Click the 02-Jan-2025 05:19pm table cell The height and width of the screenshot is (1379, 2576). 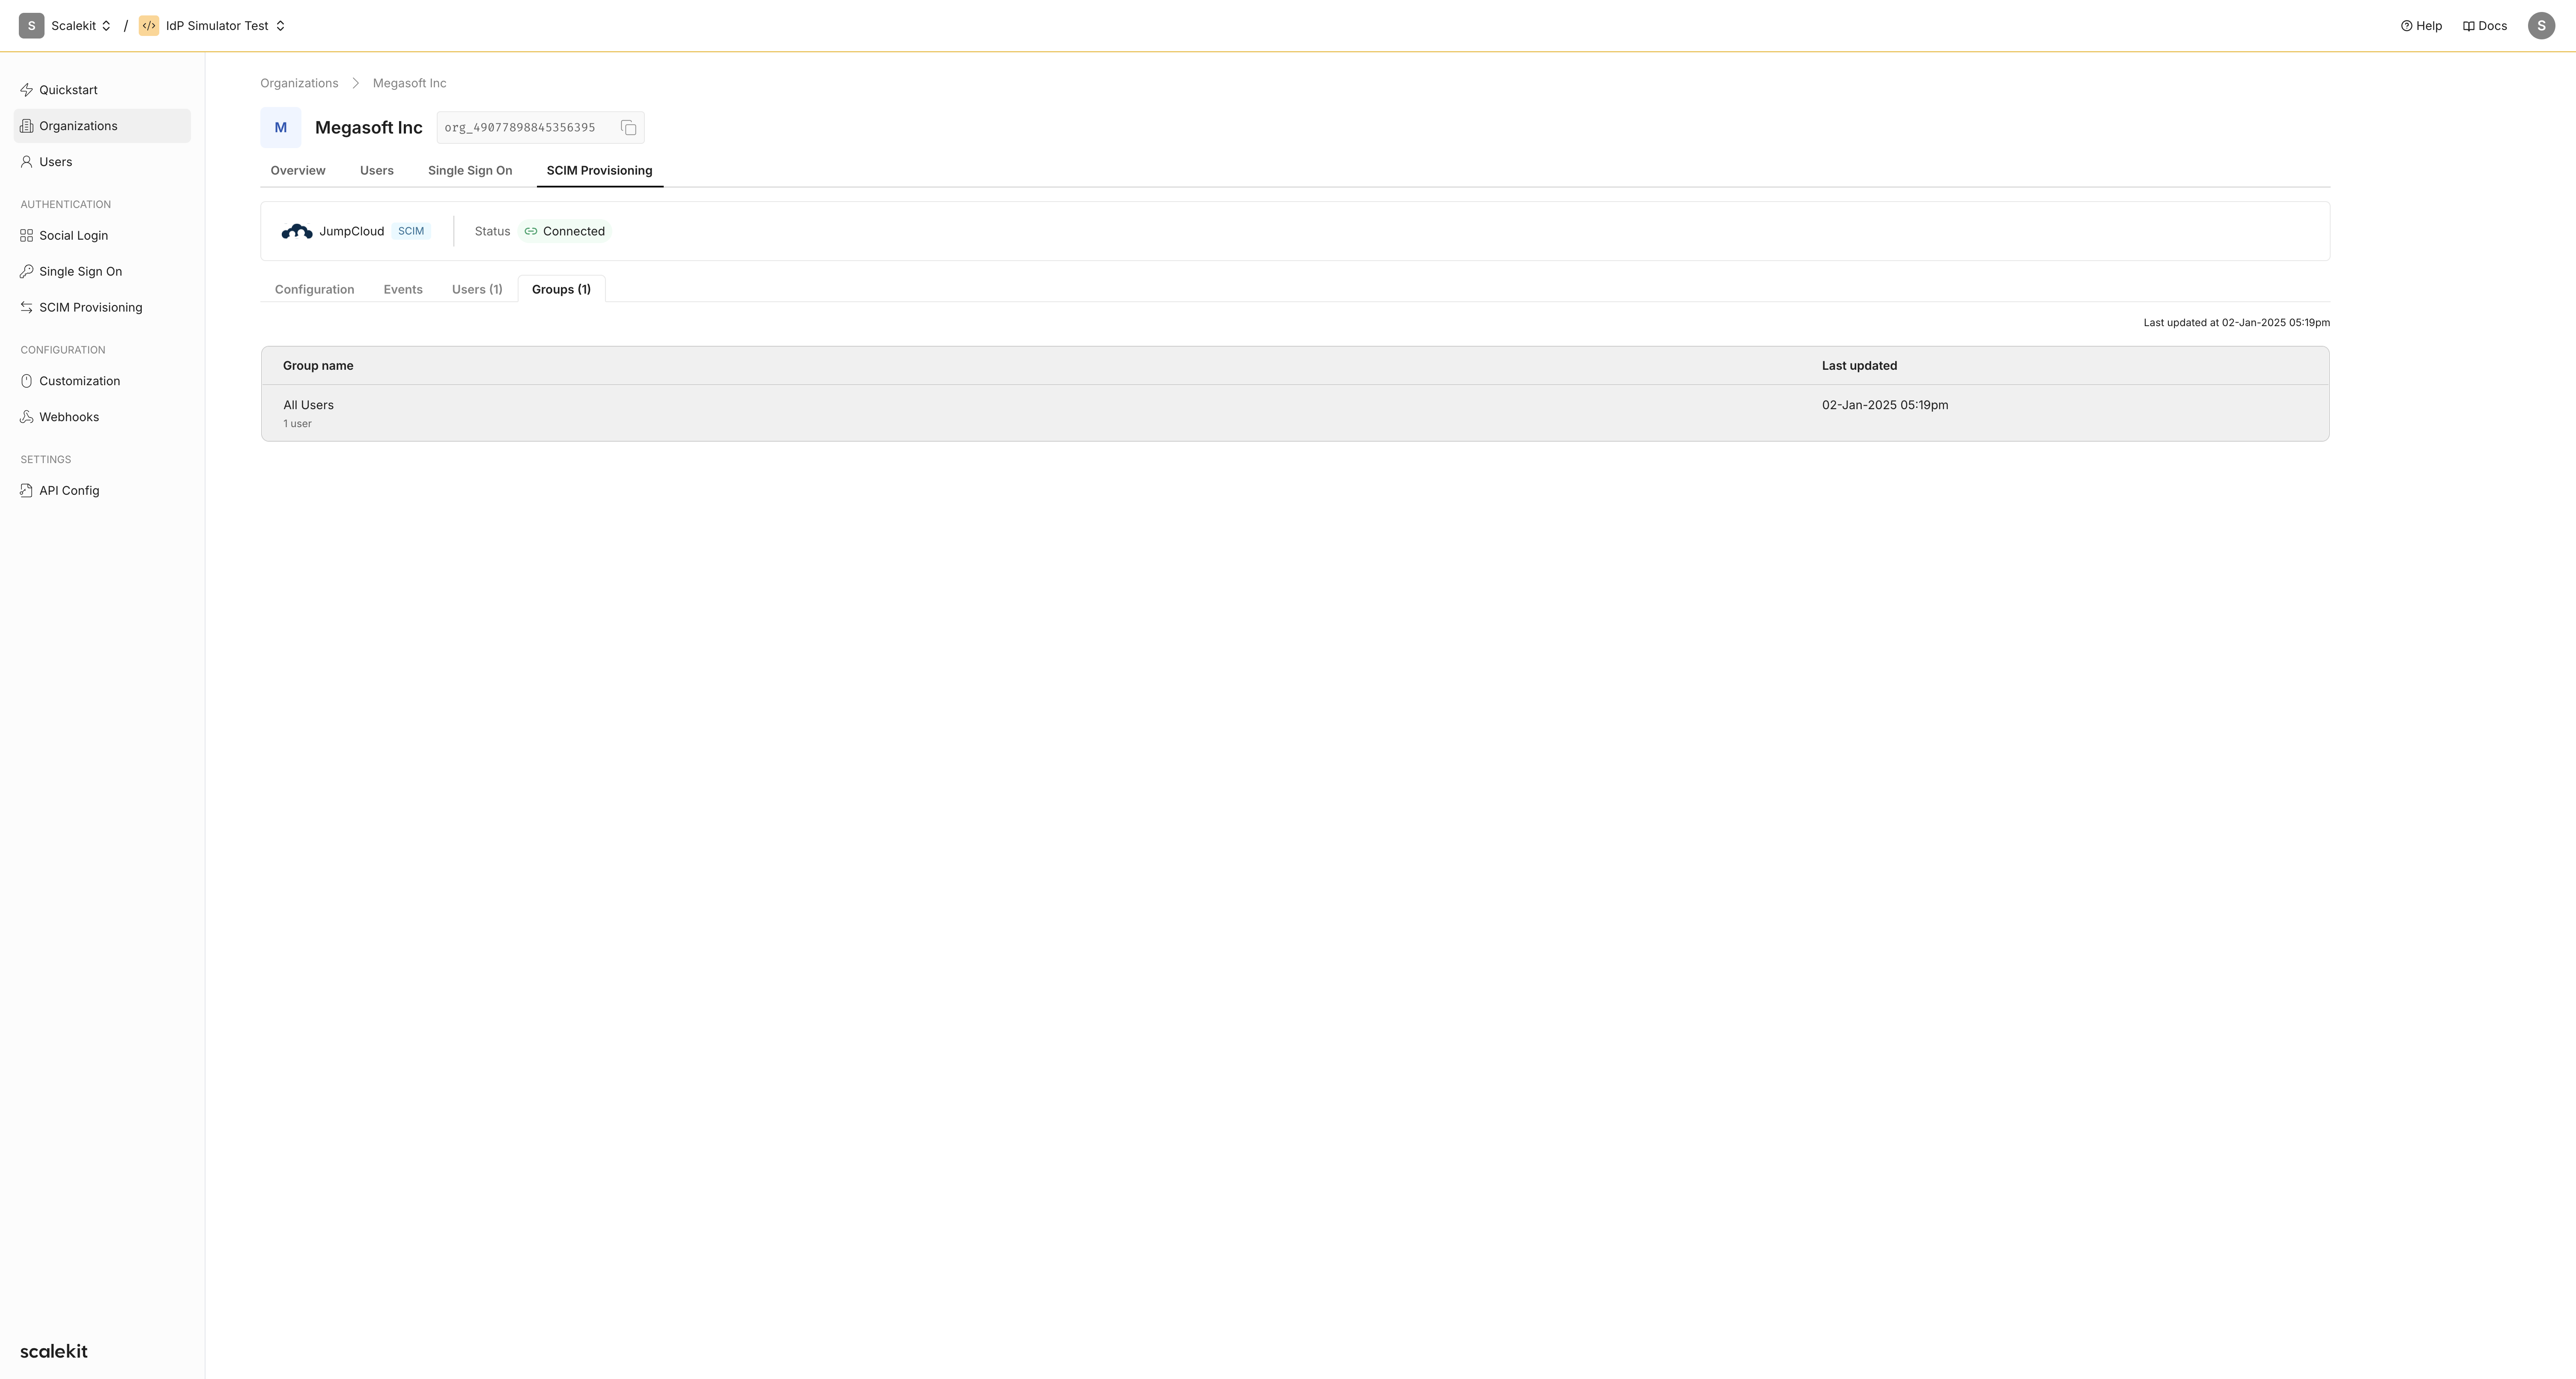pyautogui.click(x=1885, y=405)
